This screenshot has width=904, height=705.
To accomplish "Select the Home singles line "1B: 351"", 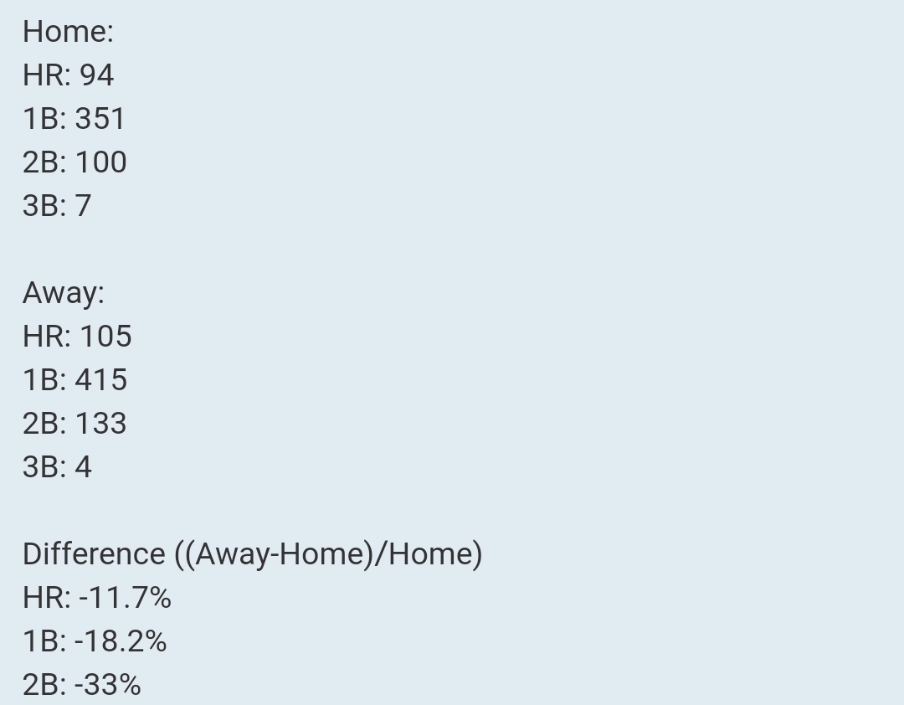I will tap(74, 119).
